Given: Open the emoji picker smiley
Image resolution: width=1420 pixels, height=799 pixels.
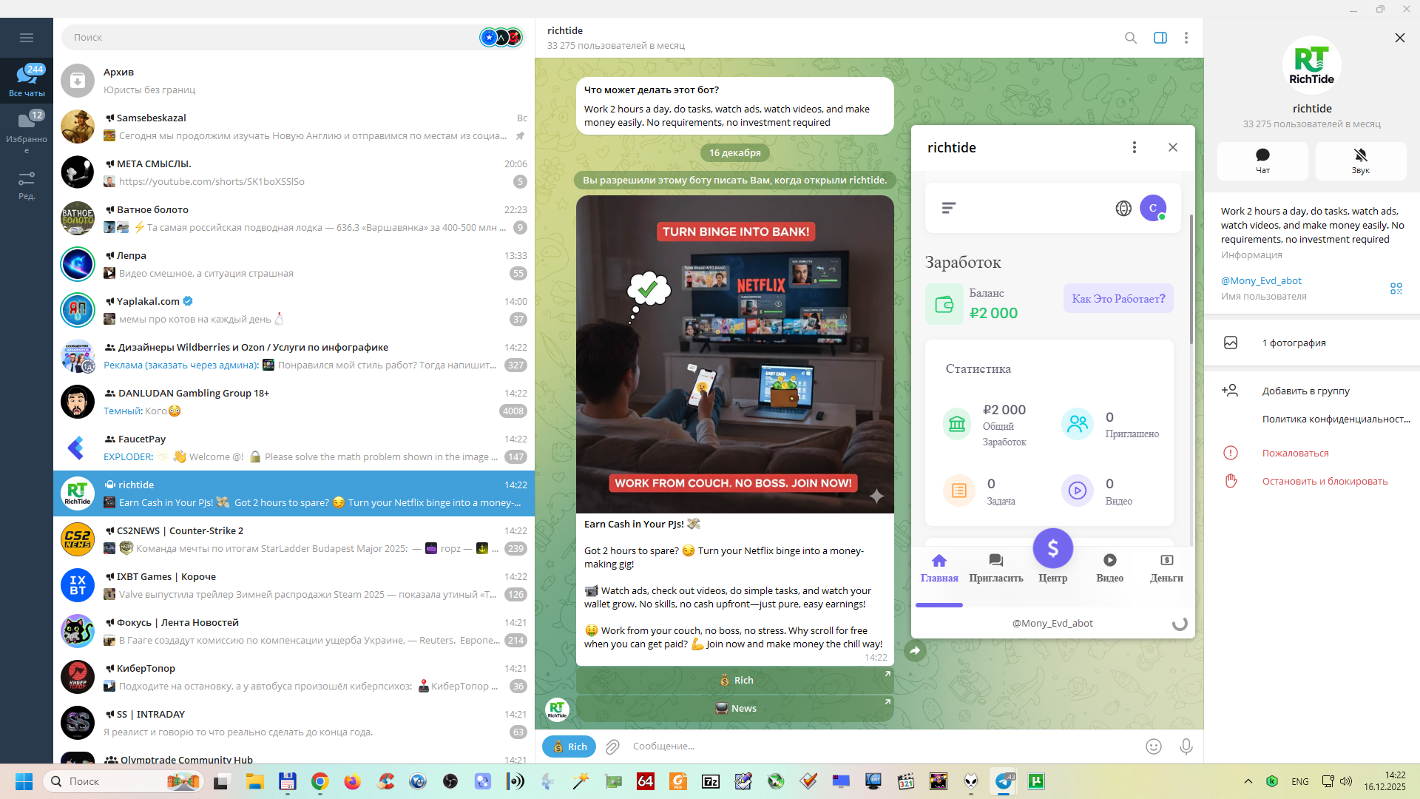Looking at the screenshot, I should [1153, 746].
